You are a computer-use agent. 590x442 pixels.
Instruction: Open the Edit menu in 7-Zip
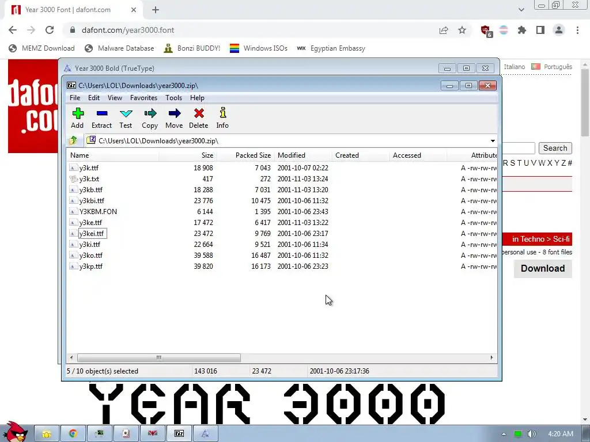coord(94,98)
